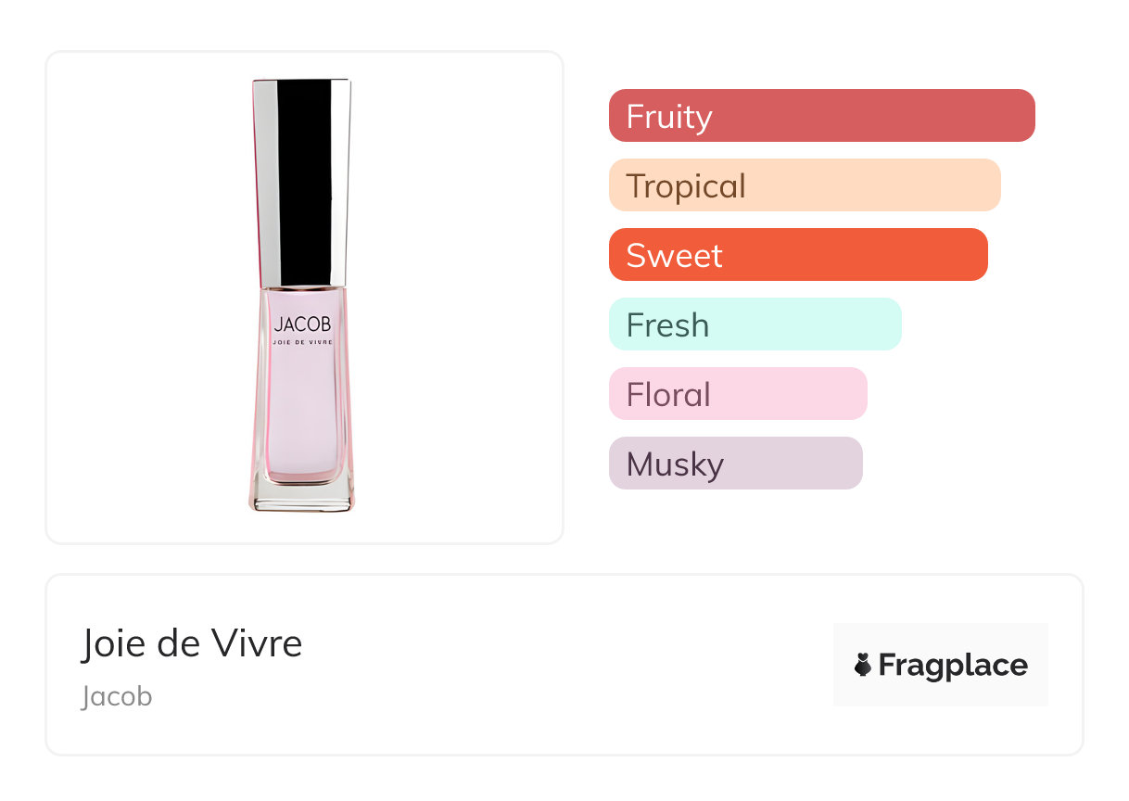Select the Floral accord bar
Image resolution: width=1129 pixels, height=801 pixels.
coord(738,394)
